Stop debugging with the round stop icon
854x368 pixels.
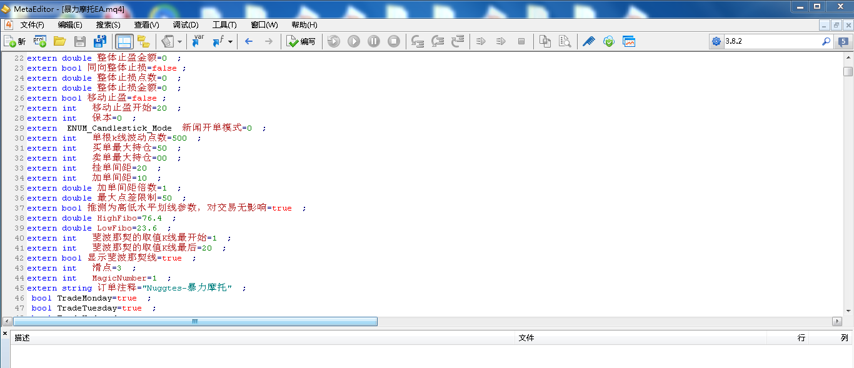tap(394, 41)
